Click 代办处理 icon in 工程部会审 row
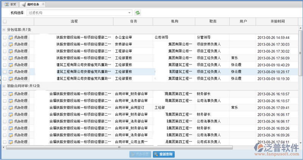 (11, 51)
